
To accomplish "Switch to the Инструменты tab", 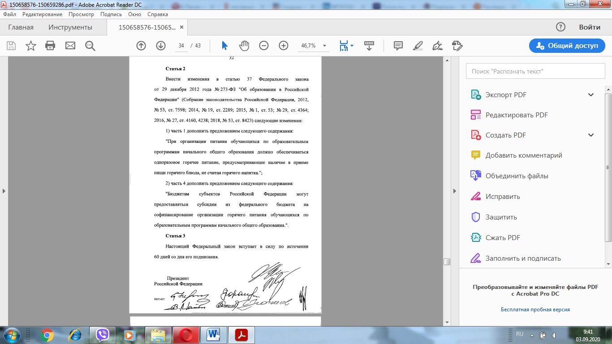I will click(70, 27).
